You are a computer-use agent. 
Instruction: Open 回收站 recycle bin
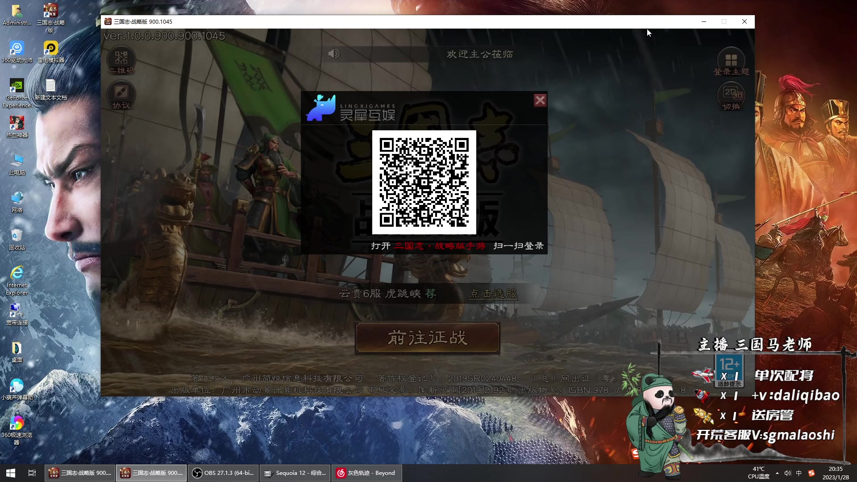pos(17,239)
